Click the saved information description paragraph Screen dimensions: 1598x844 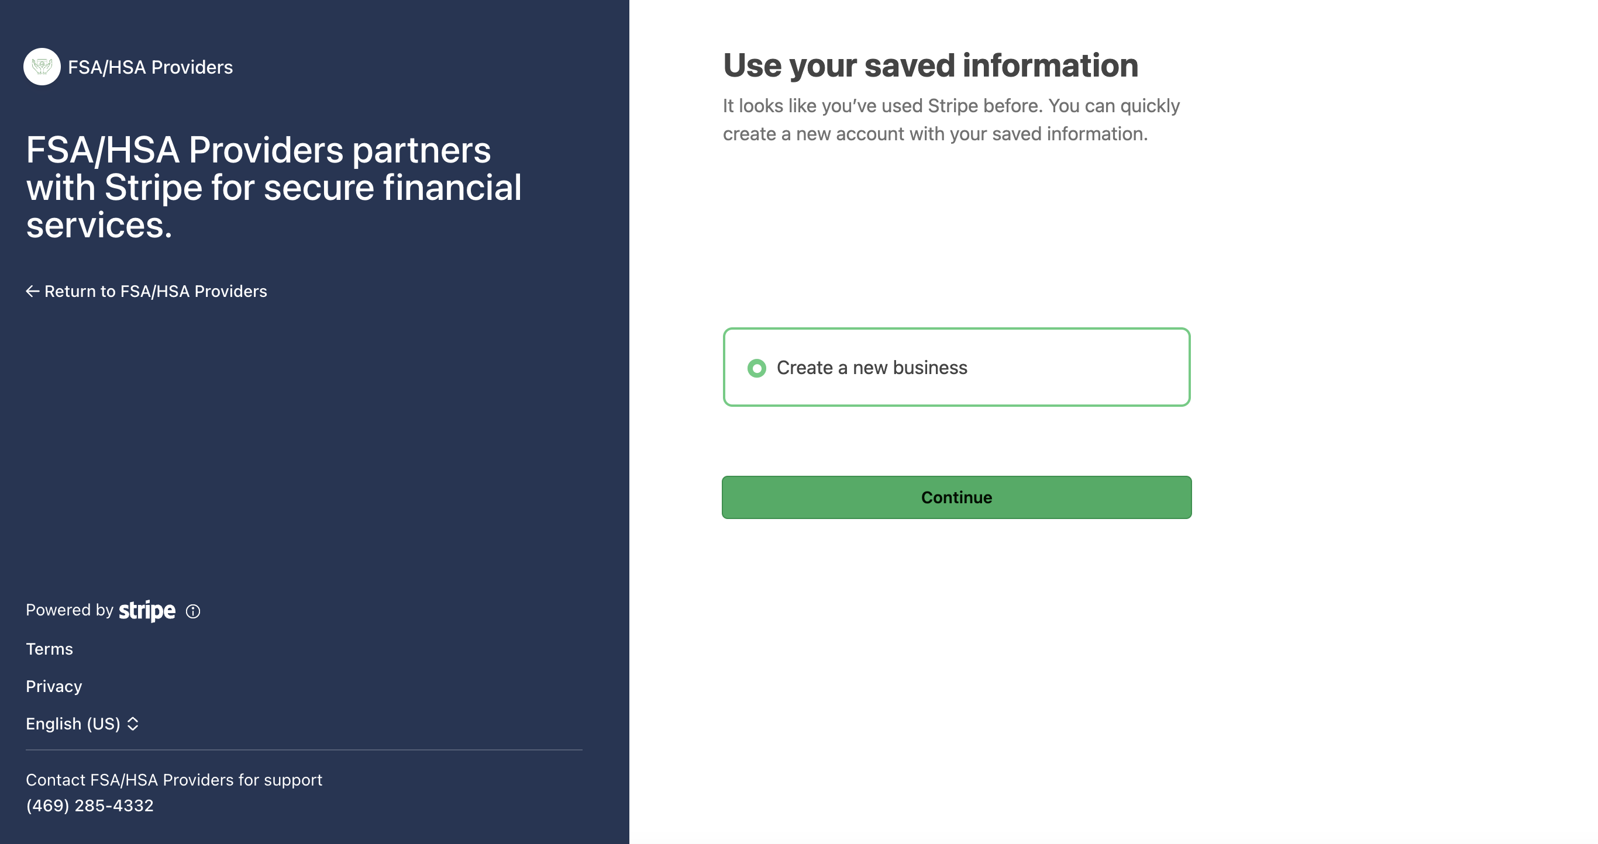coord(951,120)
